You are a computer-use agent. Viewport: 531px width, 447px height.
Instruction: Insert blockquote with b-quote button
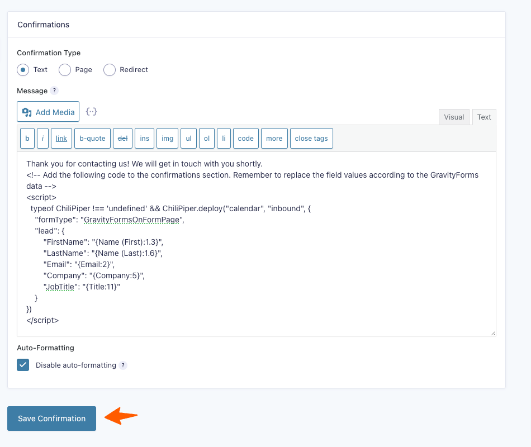[x=92, y=138]
